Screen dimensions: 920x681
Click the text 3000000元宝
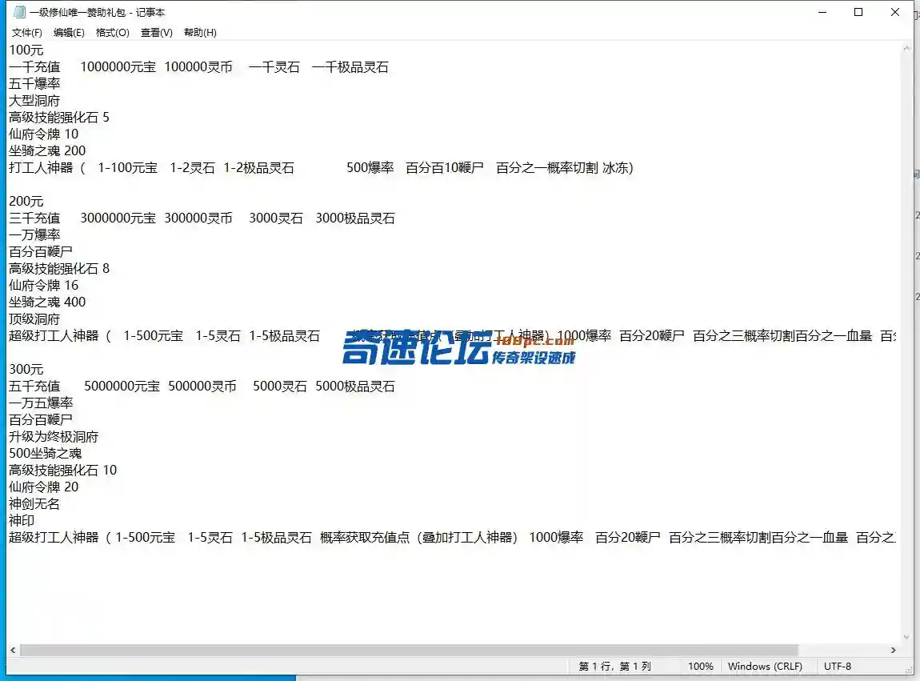(x=118, y=218)
